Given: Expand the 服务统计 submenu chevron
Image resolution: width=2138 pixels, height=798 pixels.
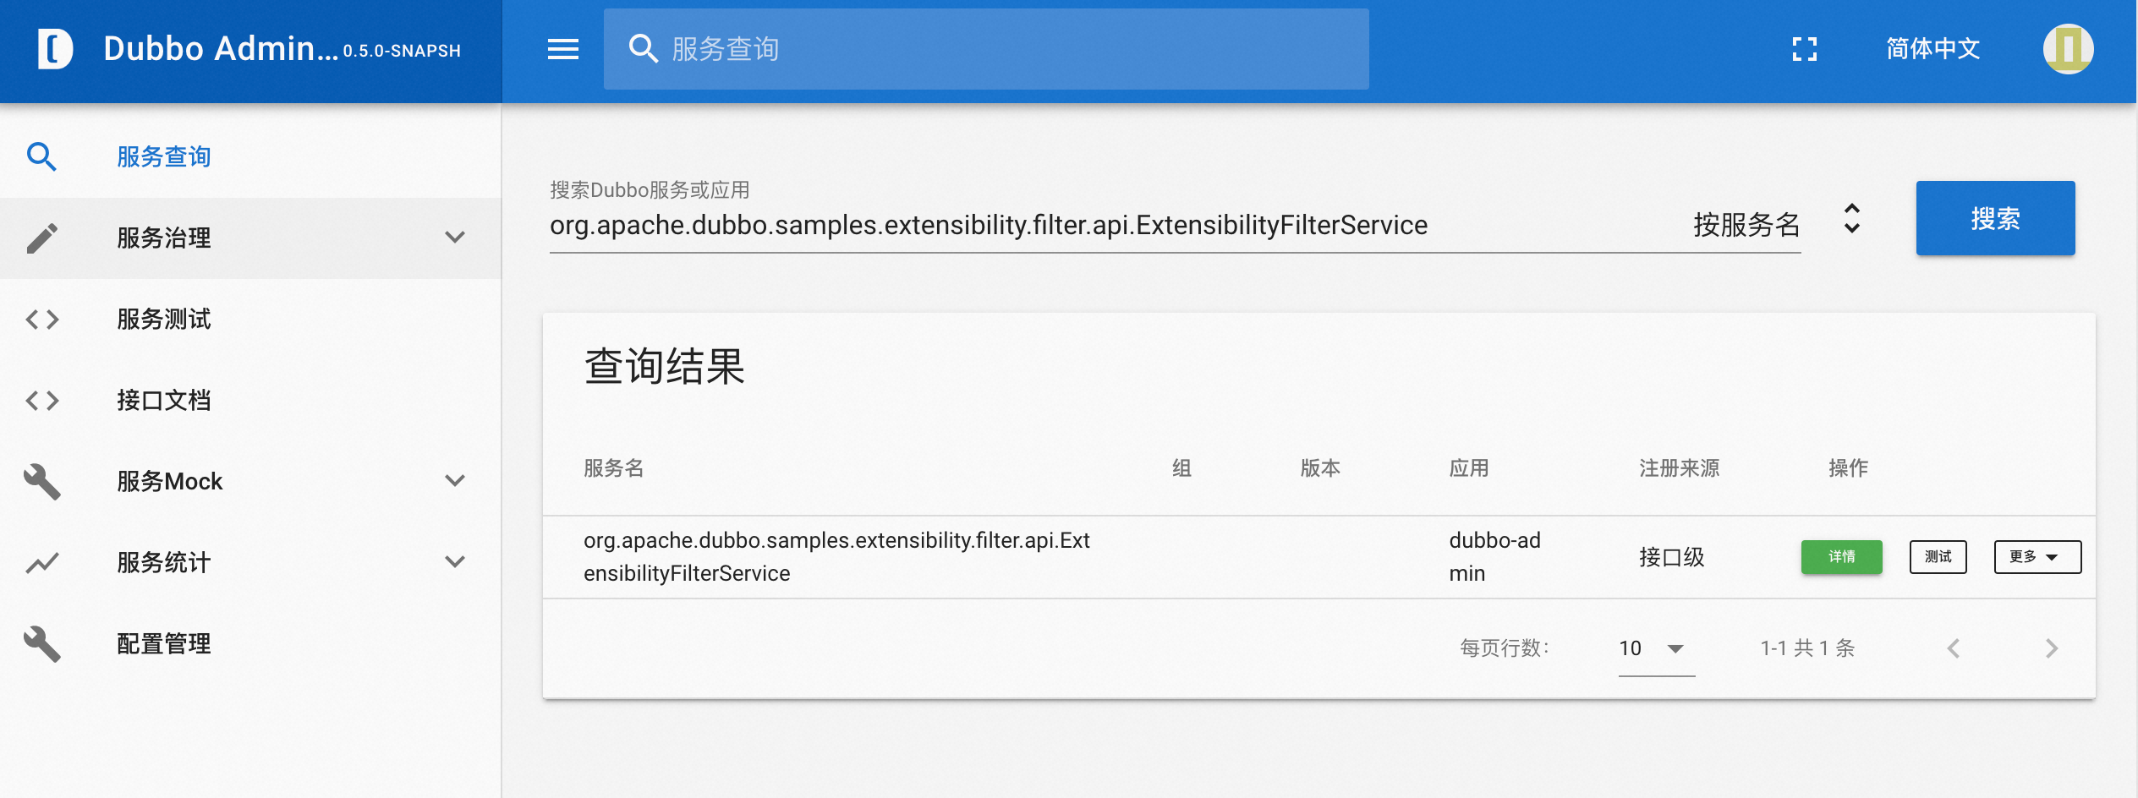Looking at the screenshot, I should coord(455,562).
